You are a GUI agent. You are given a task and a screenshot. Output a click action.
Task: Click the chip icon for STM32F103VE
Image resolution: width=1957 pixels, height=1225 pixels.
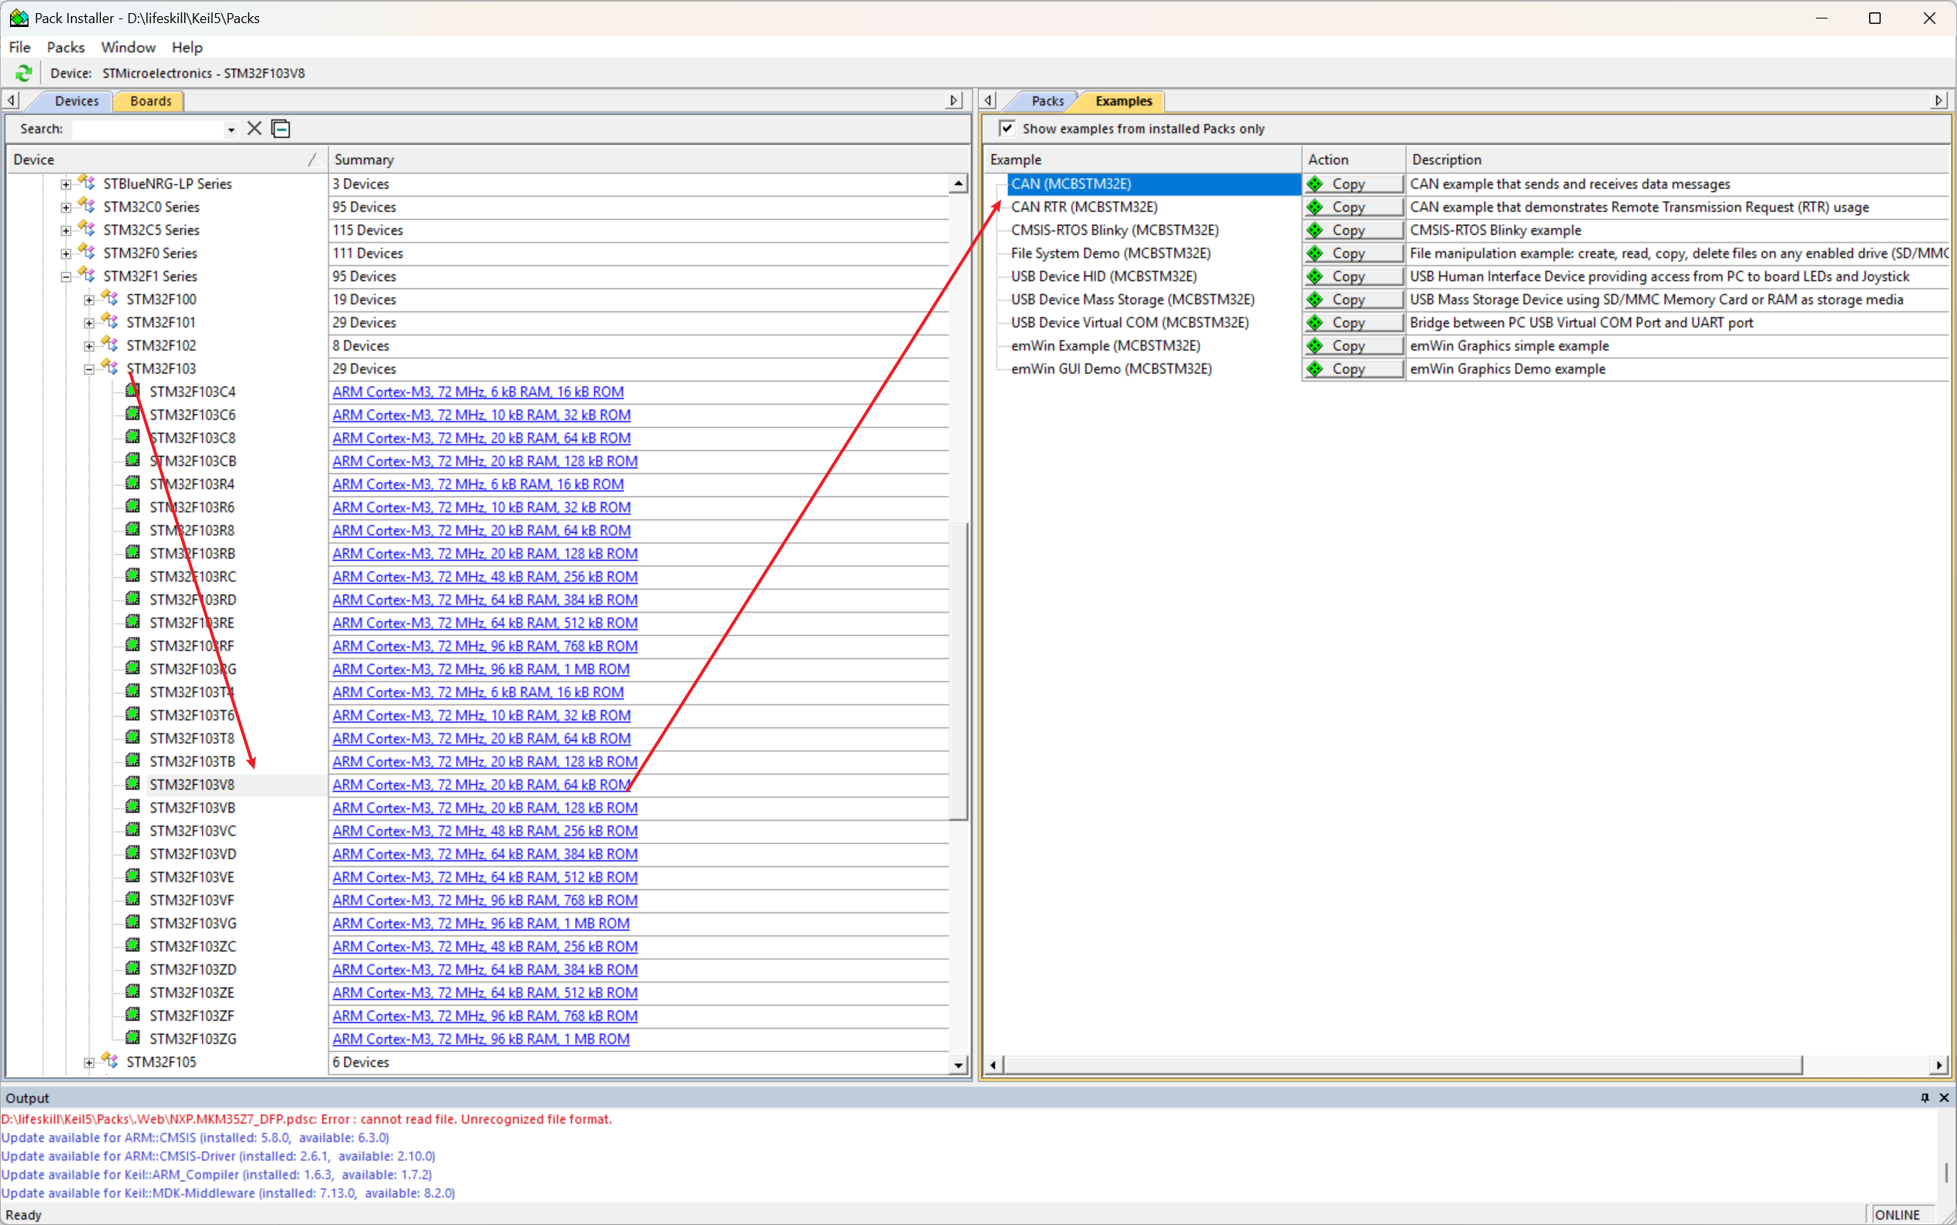click(133, 876)
